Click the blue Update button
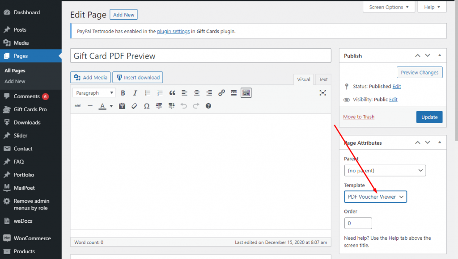This screenshot has height=259, width=458. click(x=429, y=117)
